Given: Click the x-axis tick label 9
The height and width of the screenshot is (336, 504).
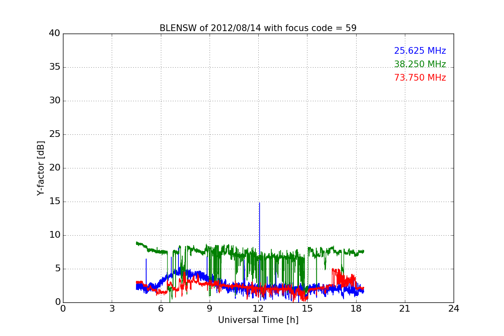Looking at the screenshot, I should pyautogui.click(x=210, y=308).
